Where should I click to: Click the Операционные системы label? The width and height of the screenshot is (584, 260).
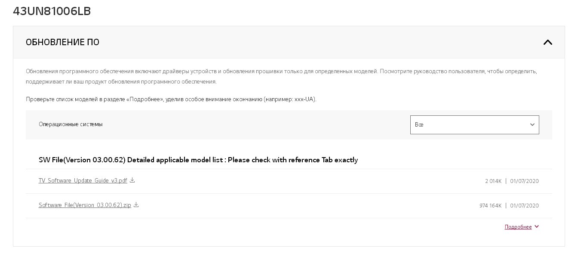point(71,124)
